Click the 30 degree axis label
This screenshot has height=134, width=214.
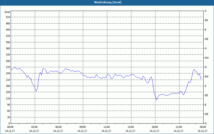pyautogui.click(x=9, y=117)
